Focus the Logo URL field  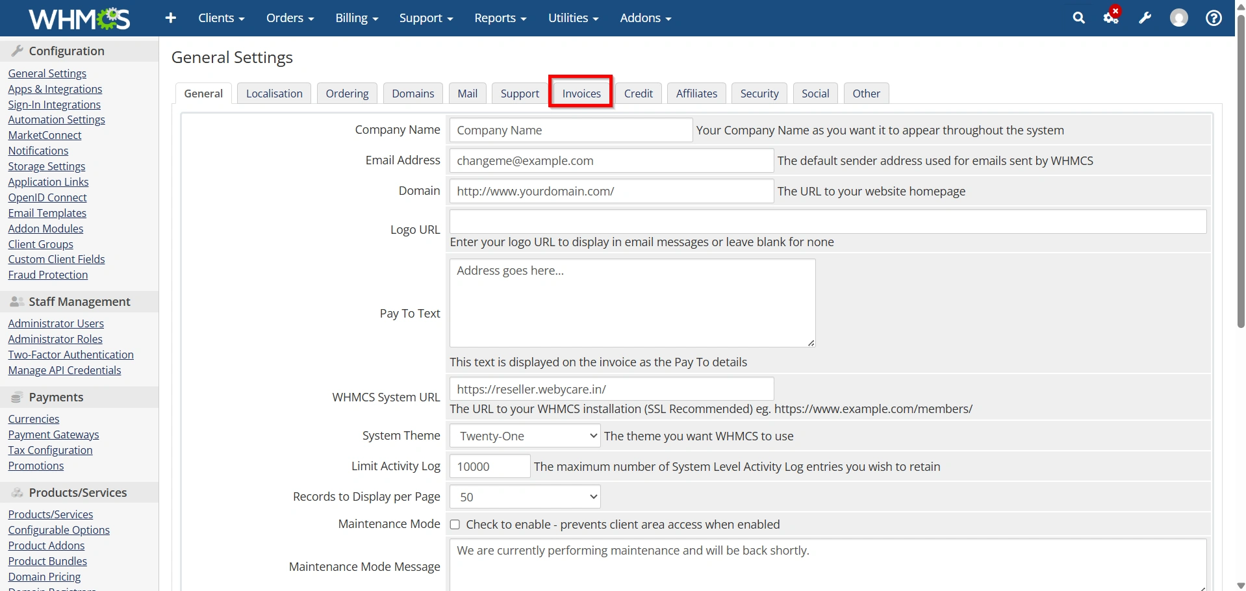coord(828,221)
